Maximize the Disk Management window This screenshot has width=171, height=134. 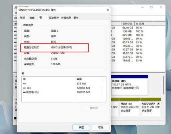[x=151, y=7]
